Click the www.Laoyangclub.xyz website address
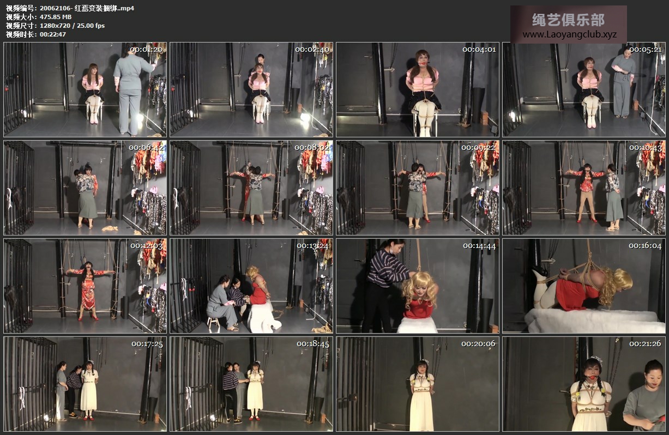 pyautogui.click(x=569, y=34)
